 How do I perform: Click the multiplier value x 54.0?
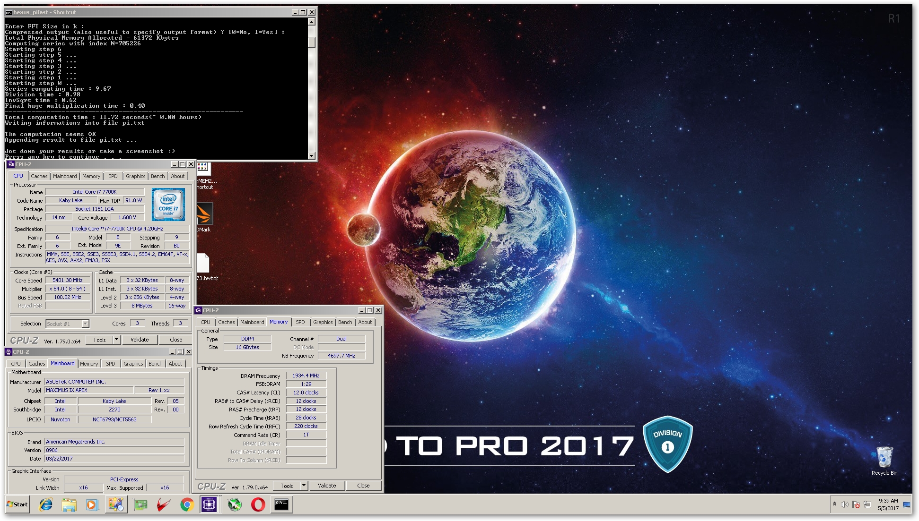coord(68,289)
